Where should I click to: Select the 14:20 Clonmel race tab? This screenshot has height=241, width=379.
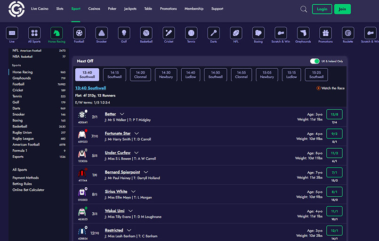click(x=140, y=74)
